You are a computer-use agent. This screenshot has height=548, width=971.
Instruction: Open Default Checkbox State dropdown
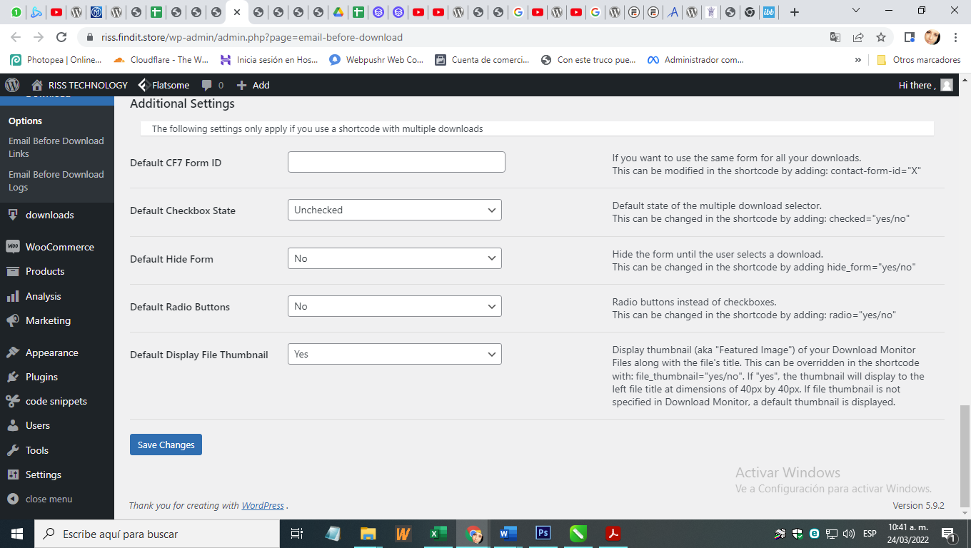[395, 210]
